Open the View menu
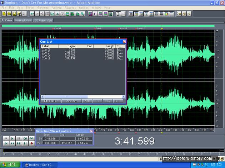This screenshot has height=168, width=225. click(20, 8)
